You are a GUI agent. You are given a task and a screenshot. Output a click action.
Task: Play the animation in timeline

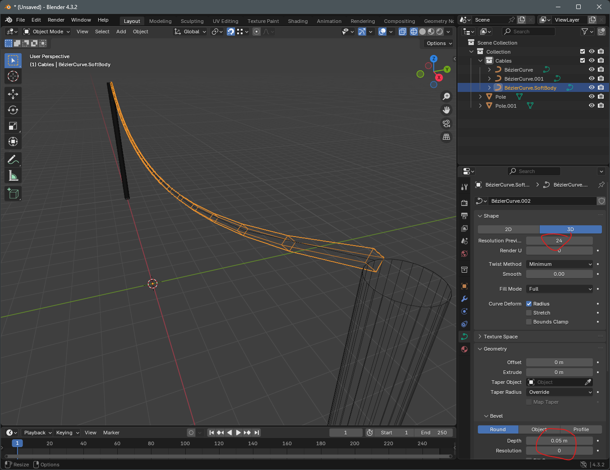(x=238, y=433)
